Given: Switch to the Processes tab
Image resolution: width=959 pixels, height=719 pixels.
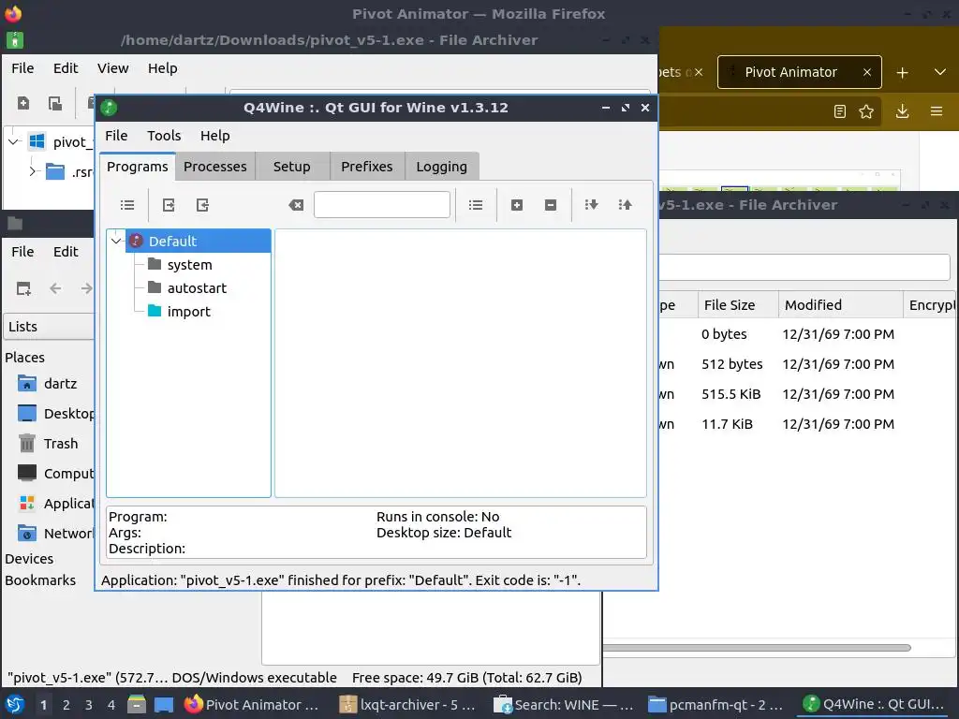Looking at the screenshot, I should [215, 167].
